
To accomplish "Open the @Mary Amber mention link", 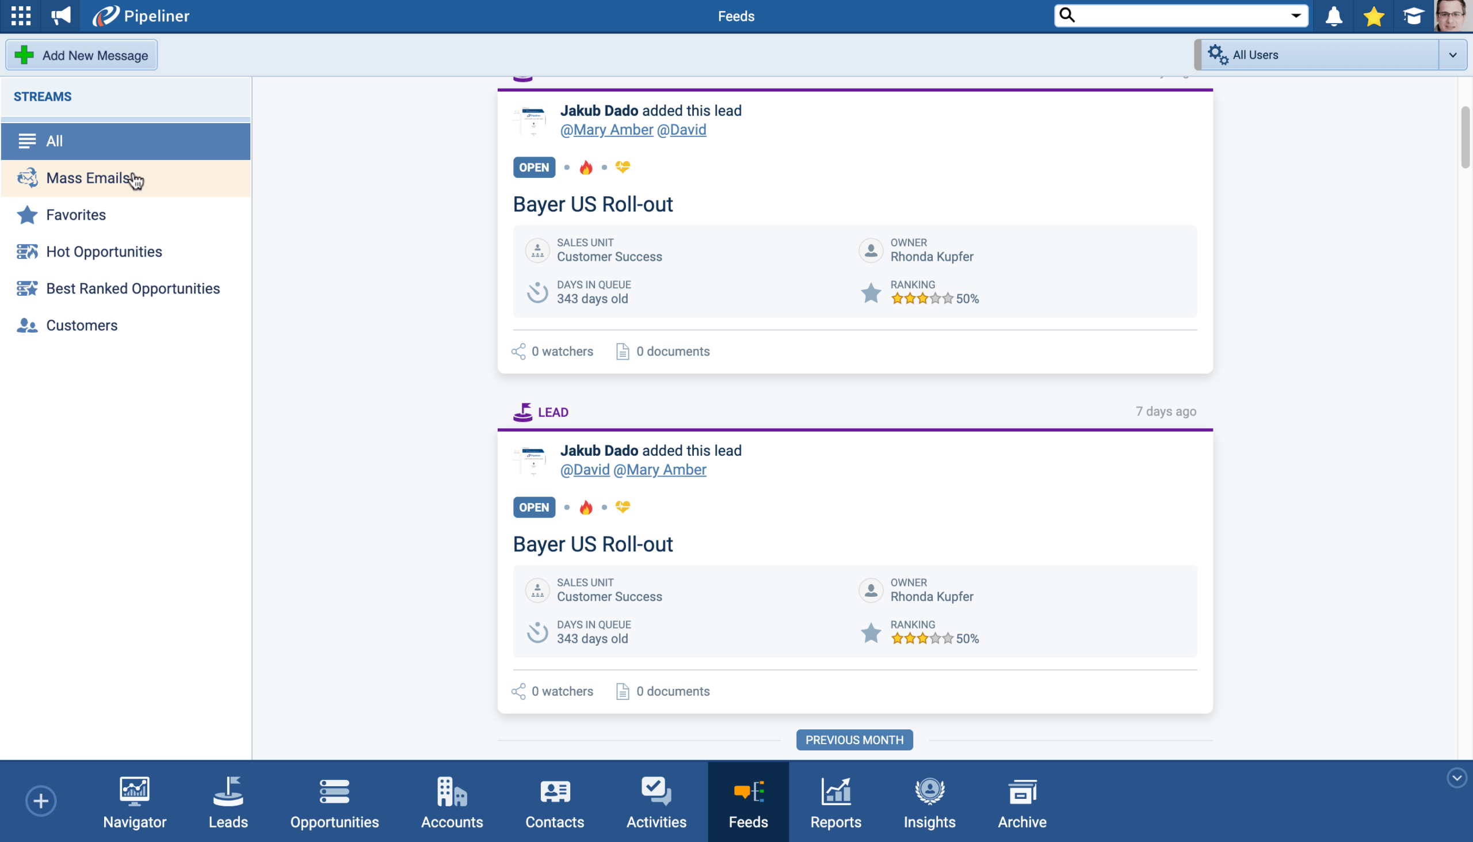I will coord(606,129).
